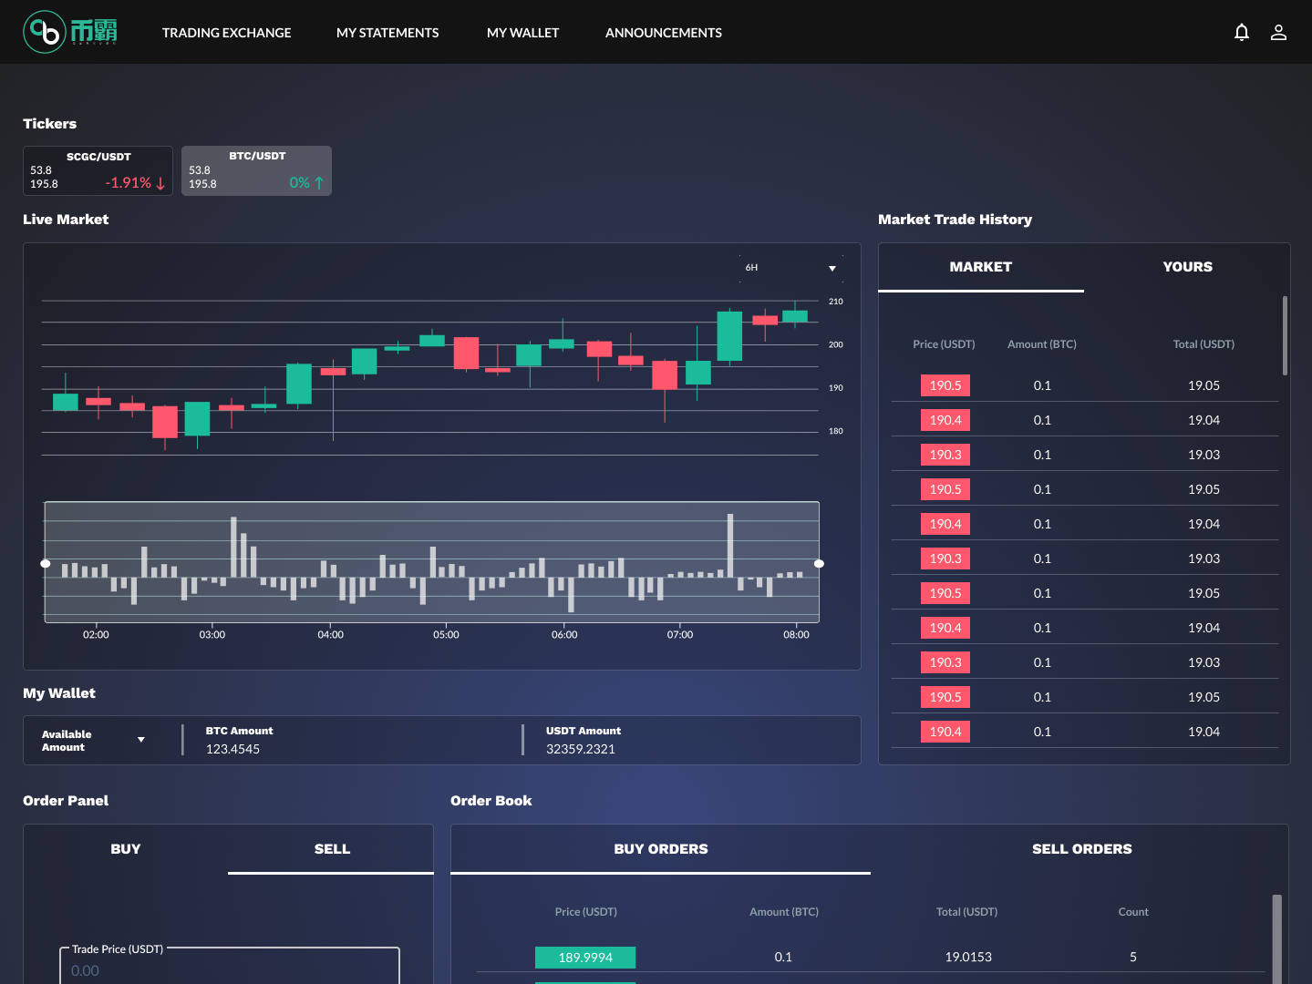Click the green up arrow on BTC/USDT
The height and width of the screenshot is (984, 1312).
coord(319,183)
